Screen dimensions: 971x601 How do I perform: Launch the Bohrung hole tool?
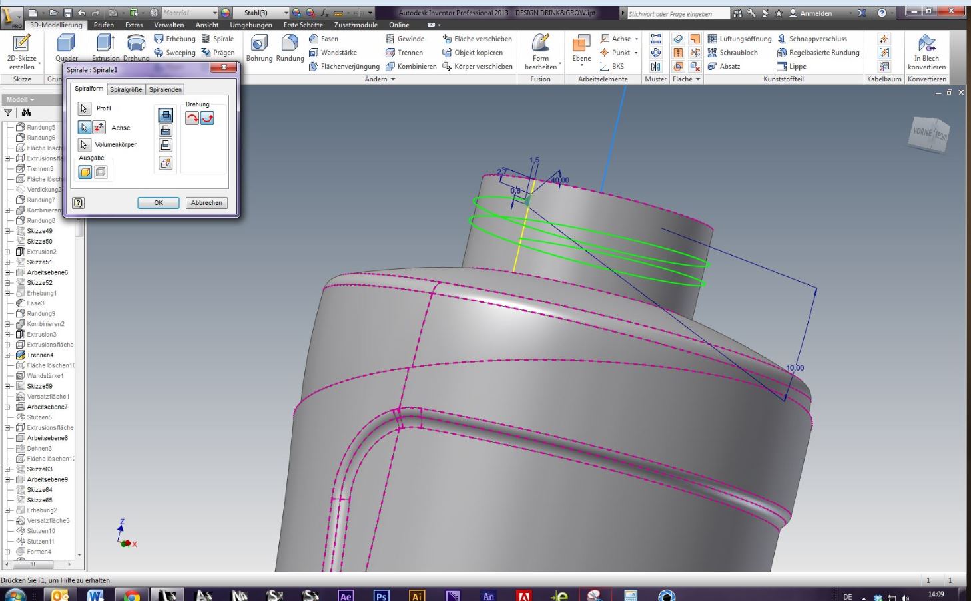(x=259, y=48)
